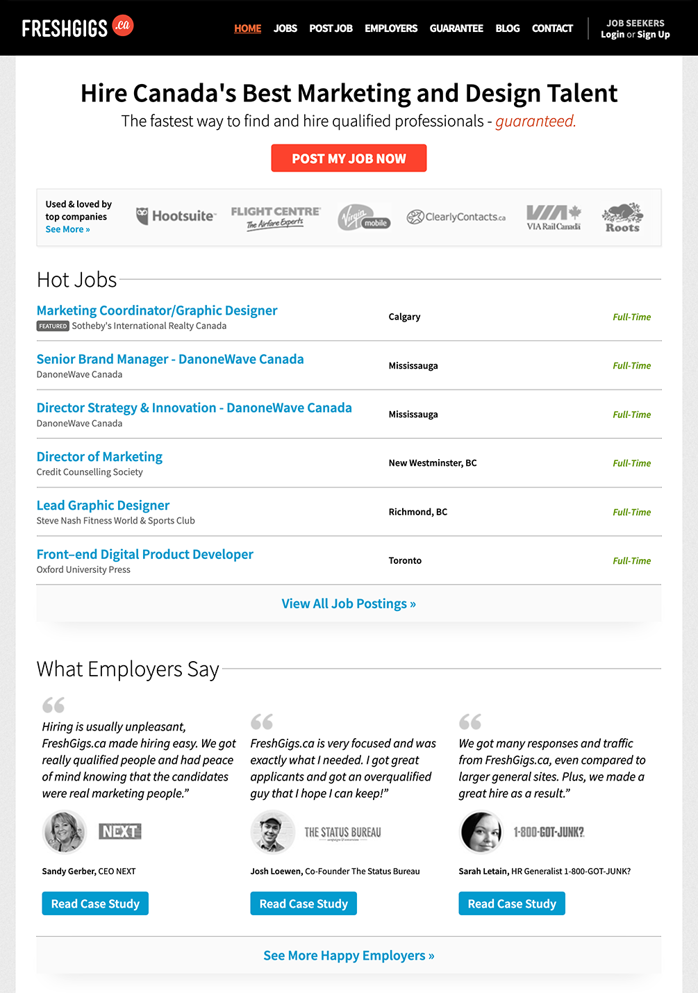Screen dimensions: 698x993
Task: Click Sandy Gerber's profile photo
Action: 65,831
